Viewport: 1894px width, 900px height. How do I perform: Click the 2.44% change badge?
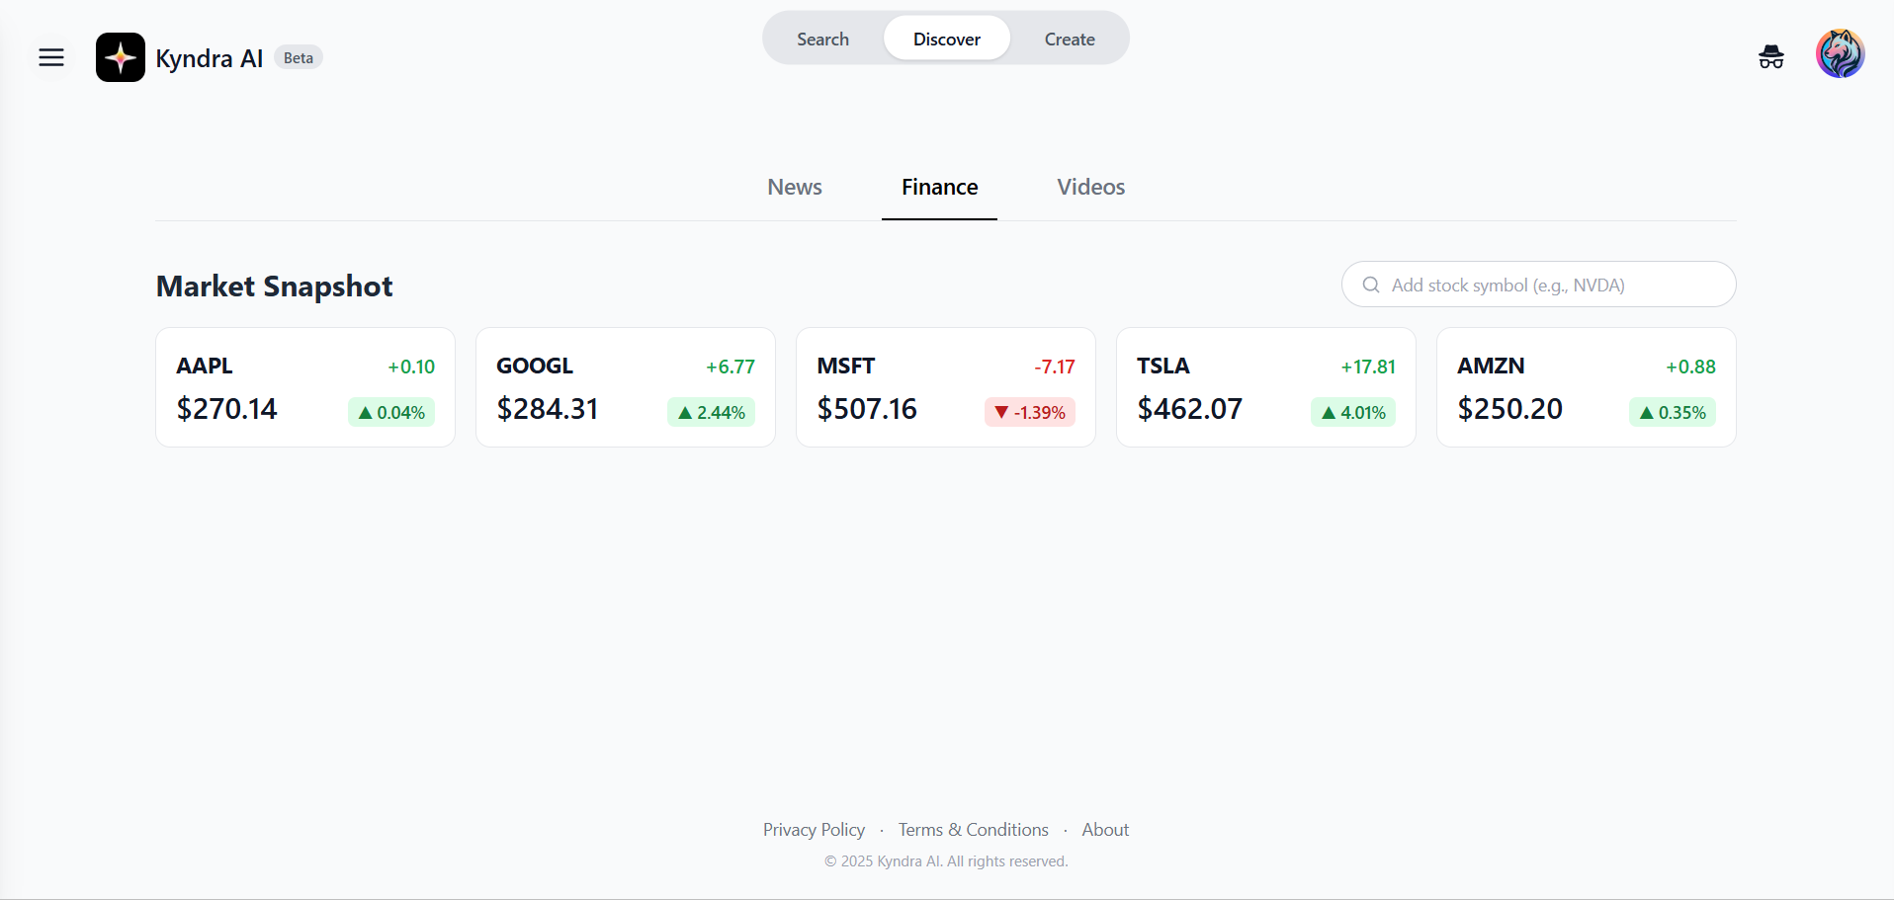pos(712,412)
